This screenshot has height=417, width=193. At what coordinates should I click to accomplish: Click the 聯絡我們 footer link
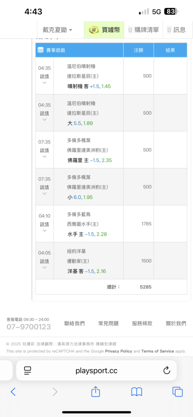coord(75,324)
